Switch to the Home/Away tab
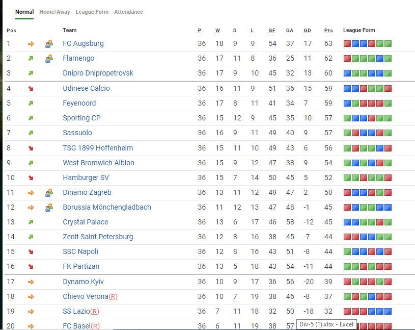415x330 pixels. click(54, 12)
